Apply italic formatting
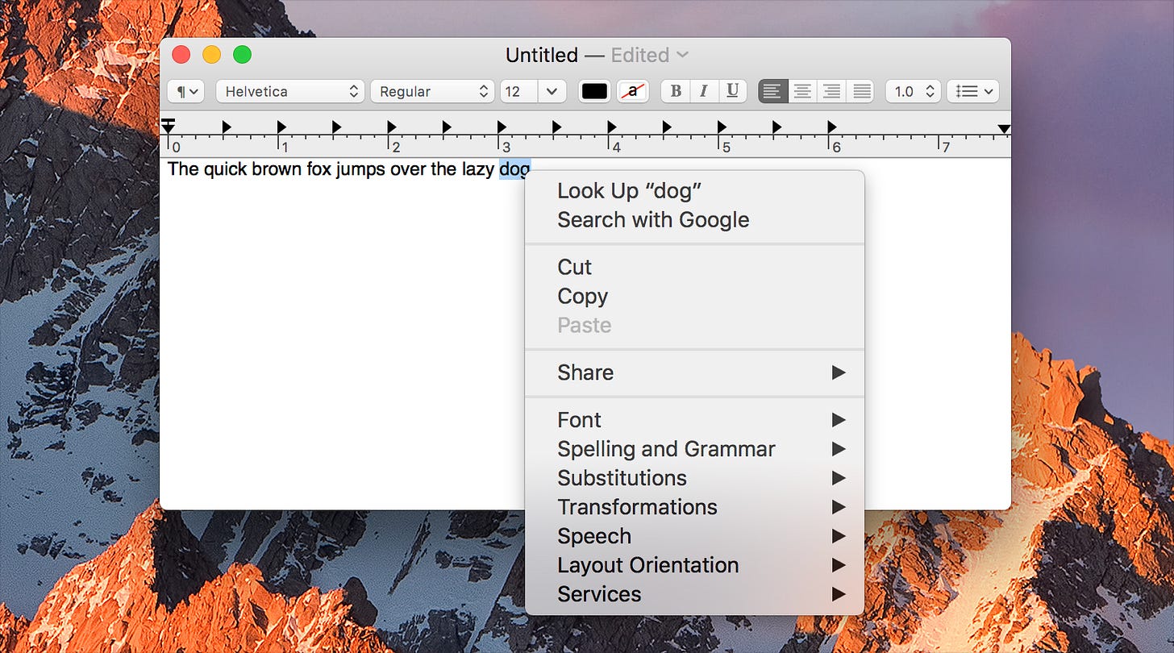The height and width of the screenshot is (653, 1174). (703, 91)
